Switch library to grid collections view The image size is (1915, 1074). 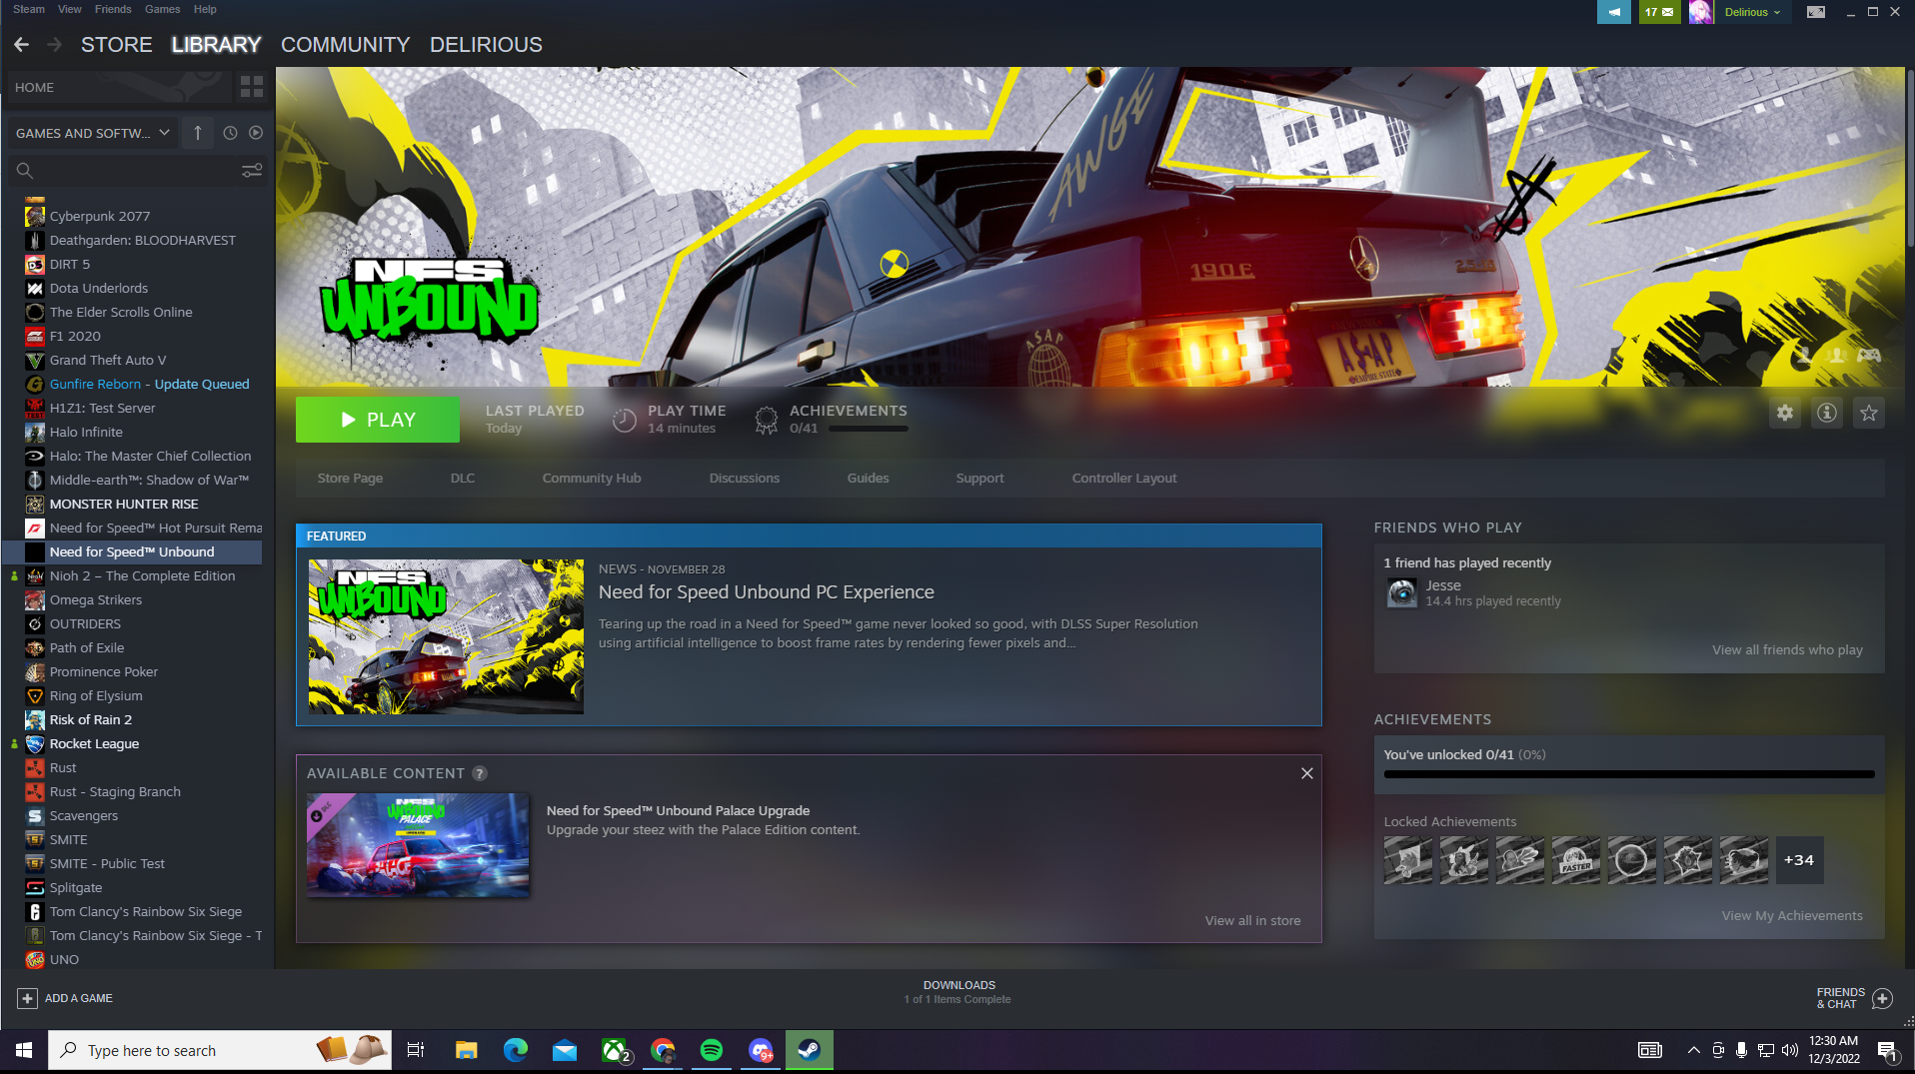tap(252, 87)
